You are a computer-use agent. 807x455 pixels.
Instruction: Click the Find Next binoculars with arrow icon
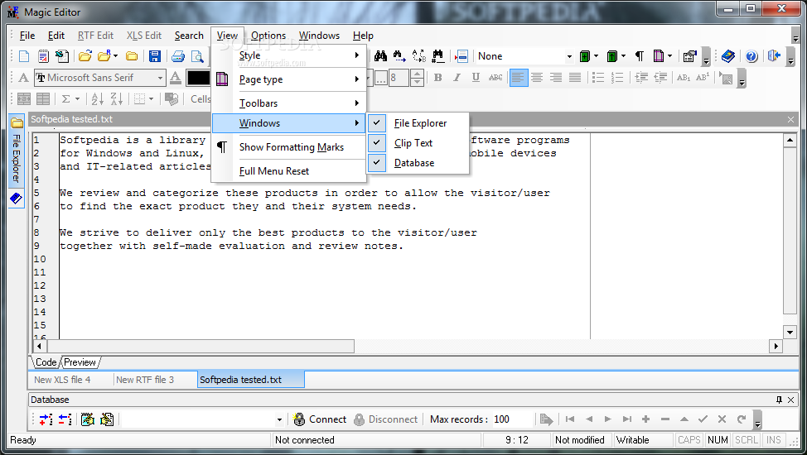(x=399, y=56)
